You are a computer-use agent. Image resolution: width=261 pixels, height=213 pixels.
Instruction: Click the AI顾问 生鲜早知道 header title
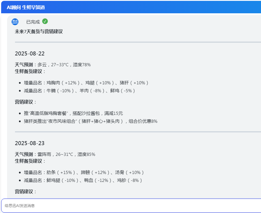coord(26,7)
